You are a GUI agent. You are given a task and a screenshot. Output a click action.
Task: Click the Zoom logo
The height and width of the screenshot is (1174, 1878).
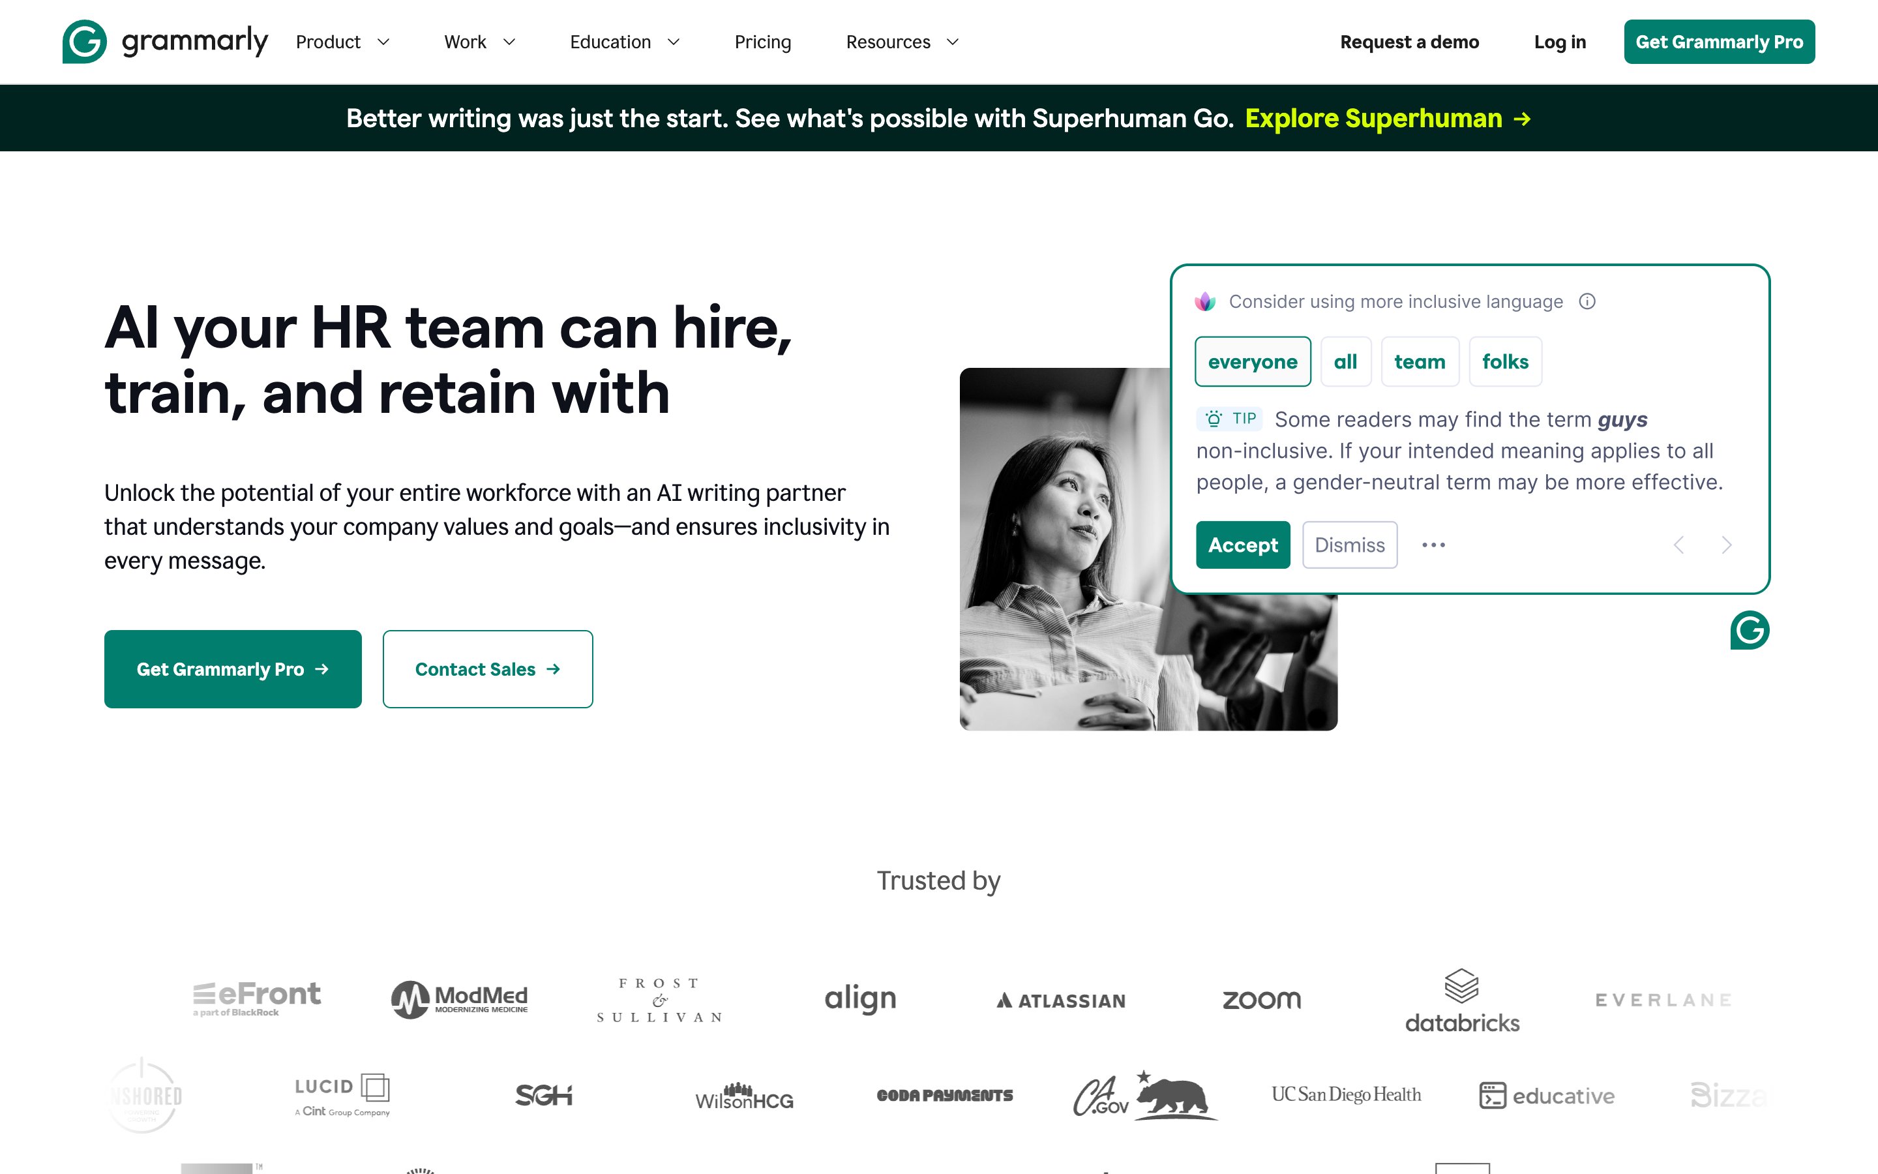pos(1262,1000)
